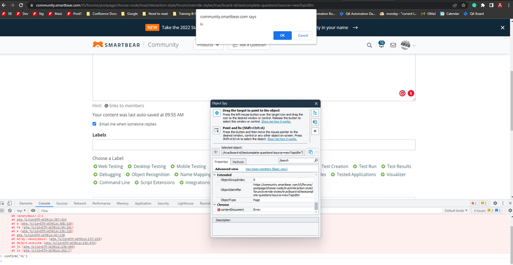The height and width of the screenshot is (265, 513).
Task: Click Cancel in the confirm dialog
Action: (302, 35)
